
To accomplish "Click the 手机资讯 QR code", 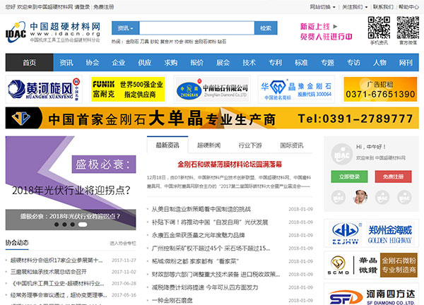I will (379, 28).
